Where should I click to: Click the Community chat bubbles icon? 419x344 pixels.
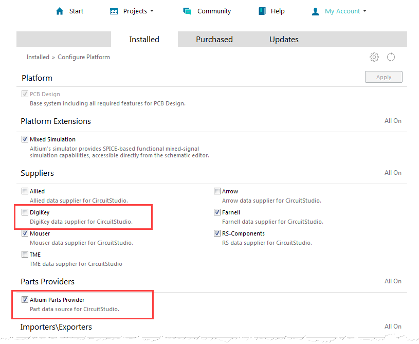(187, 11)
